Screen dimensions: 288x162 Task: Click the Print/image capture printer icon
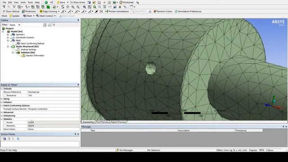pos(120,7)
